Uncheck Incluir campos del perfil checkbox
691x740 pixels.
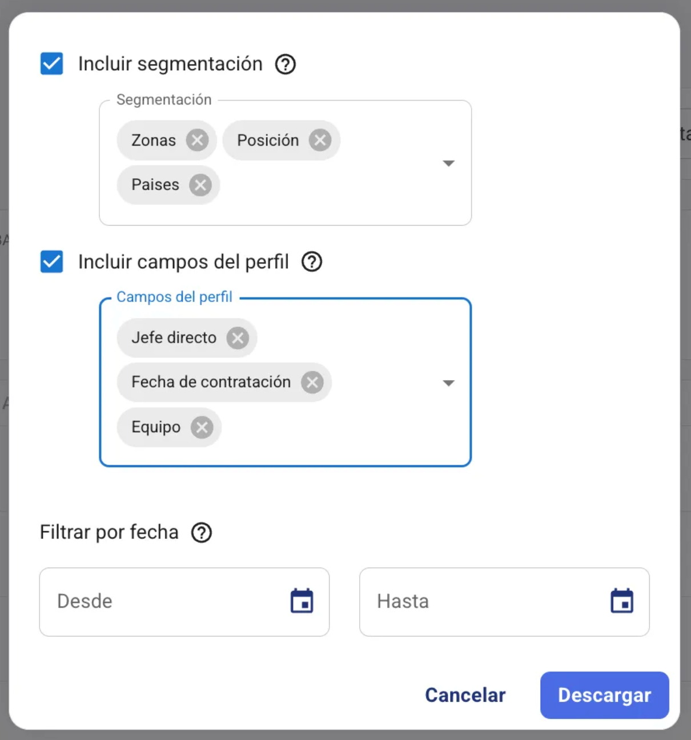coord(52,262)
